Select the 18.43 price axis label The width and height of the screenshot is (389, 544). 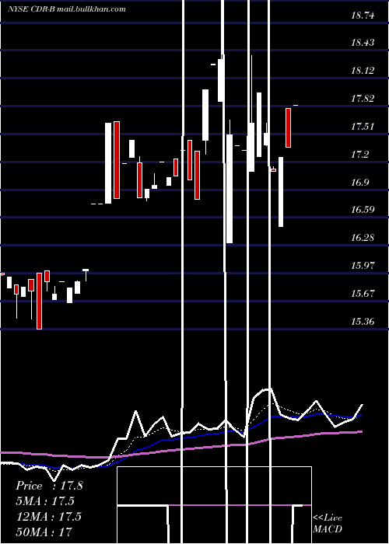(x=363, y=43)
